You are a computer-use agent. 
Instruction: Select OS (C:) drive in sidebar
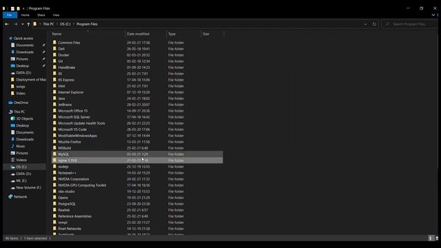[21, 167]
